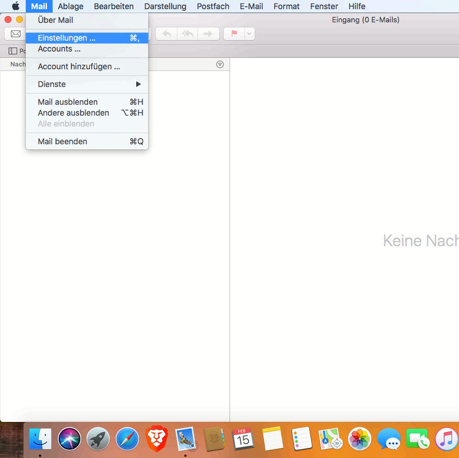Open Maps from the Dock
The height and width of the screenshot is (458, 459).
[x=330, y=439]
